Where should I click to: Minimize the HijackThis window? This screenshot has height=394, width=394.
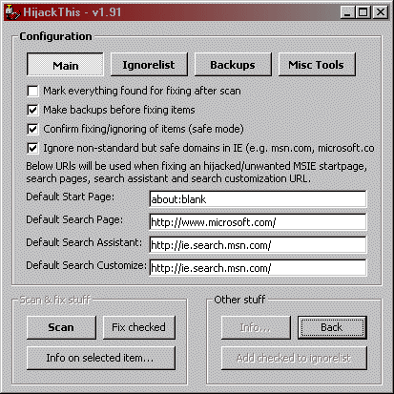click(347, 12)
